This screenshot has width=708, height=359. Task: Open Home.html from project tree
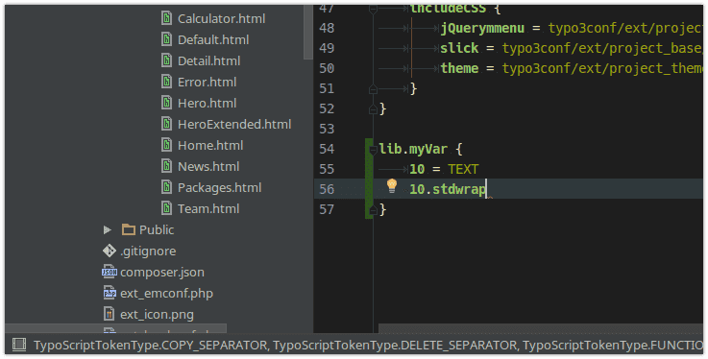point(210,145)
